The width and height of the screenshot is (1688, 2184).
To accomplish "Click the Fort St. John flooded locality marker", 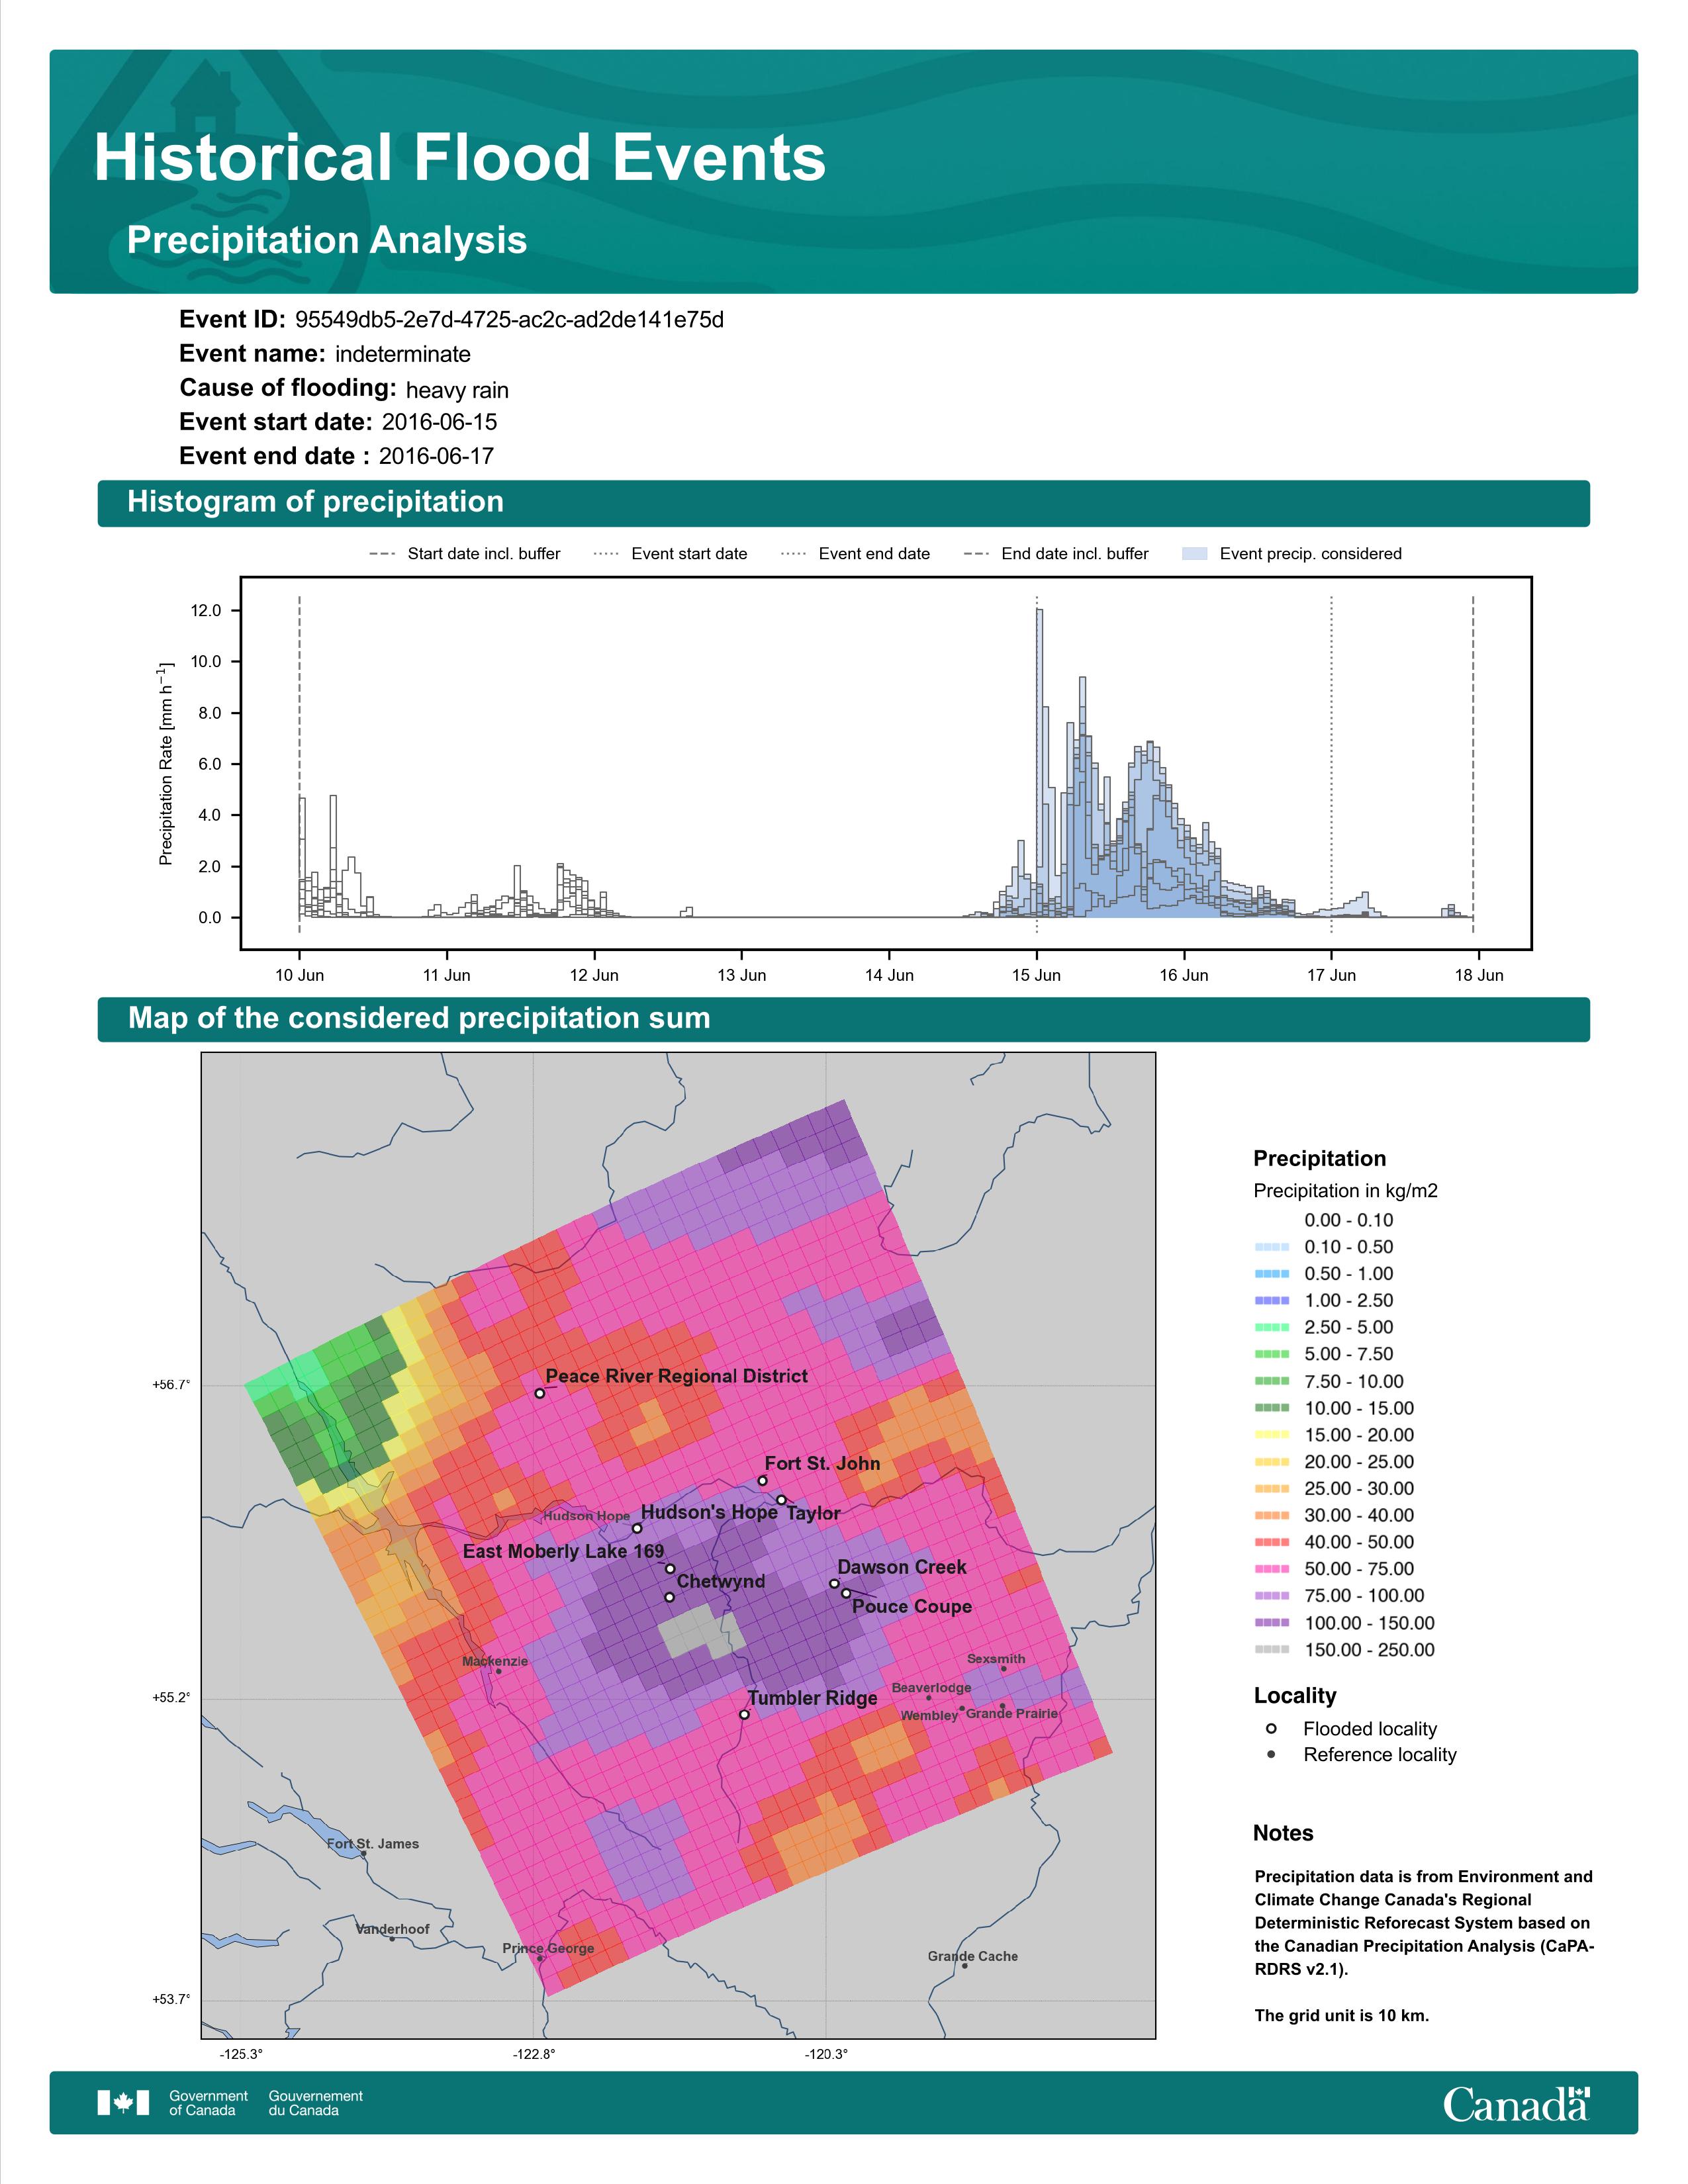I will pos(762,1481).
